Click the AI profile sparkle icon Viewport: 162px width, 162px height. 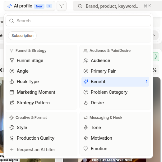tap(10, 6)
